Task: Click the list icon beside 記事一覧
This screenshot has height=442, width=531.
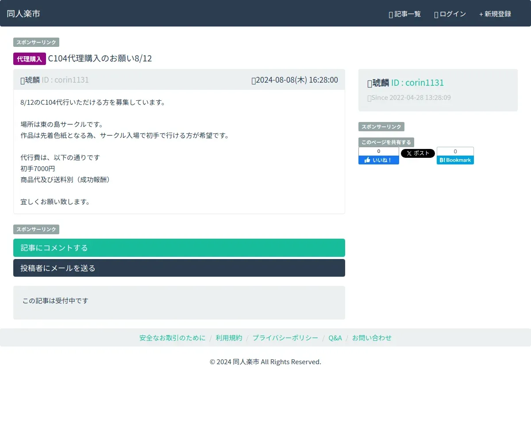Action: pyautogui.click(x=391, y=15)
